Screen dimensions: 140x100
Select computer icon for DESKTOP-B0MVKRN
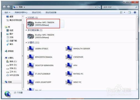click(x=31, y=66)
